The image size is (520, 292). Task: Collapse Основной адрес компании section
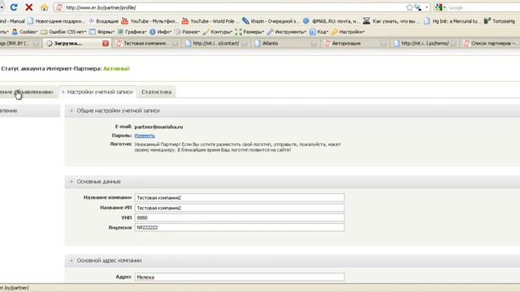[x=71, y=260]
